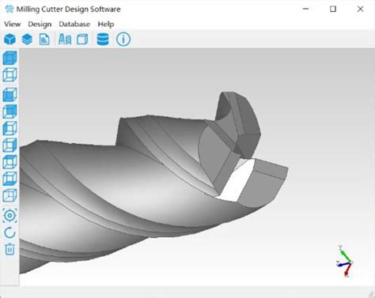The image size is (375, 298).
Task: Click the target fit-view icon
Action: 10,216
